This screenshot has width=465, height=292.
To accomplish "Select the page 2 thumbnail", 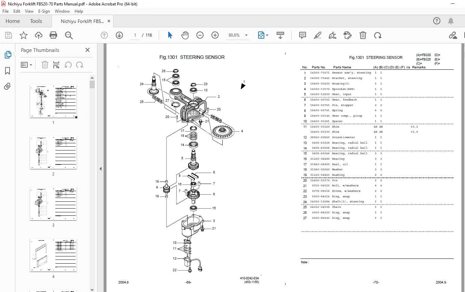I will click(53, 153).
